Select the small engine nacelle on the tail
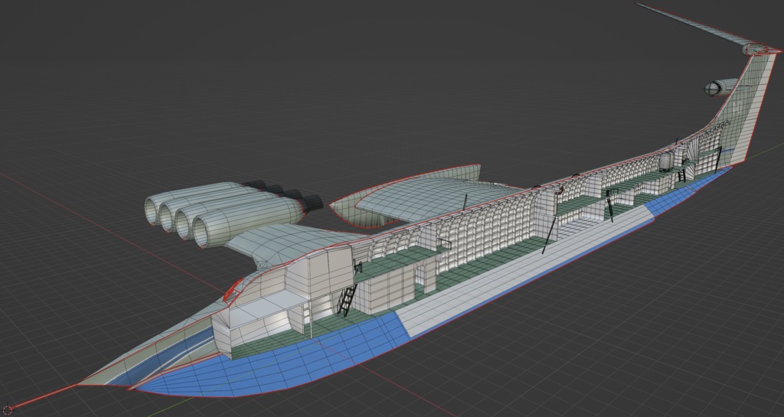The image size is (784, 417). [x=720, y=87]
